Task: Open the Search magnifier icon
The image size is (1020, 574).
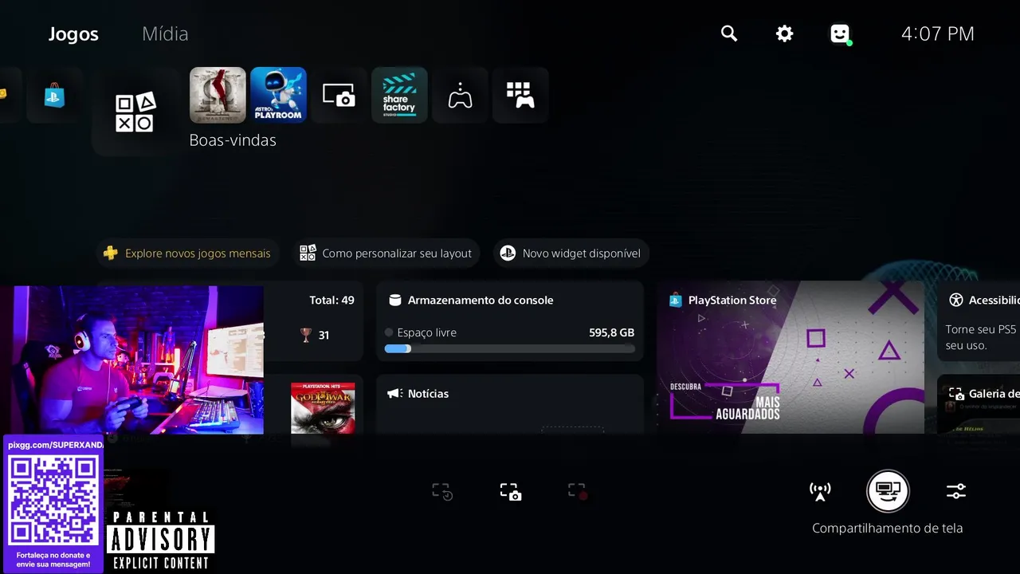Action: point(729,33)
